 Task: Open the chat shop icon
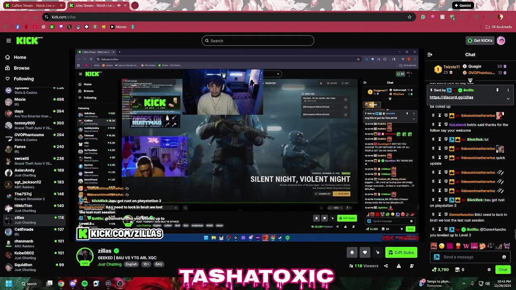pos(457,269)
